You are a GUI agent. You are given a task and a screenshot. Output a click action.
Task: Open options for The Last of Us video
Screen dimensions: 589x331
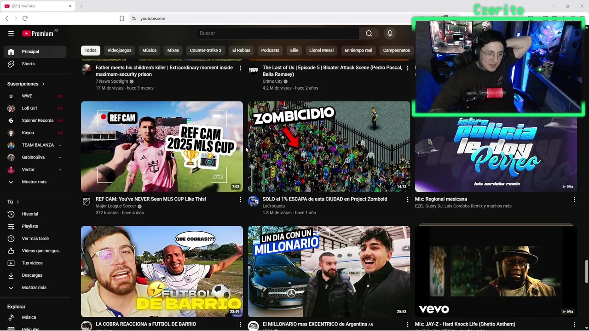[x=407, y=68]
